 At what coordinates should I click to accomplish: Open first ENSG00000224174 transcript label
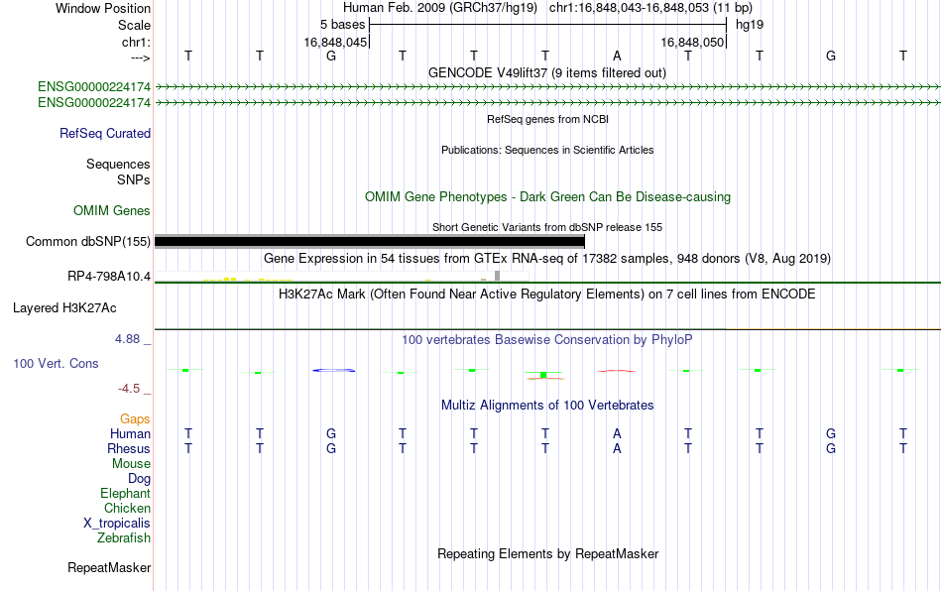pos(94,87)
